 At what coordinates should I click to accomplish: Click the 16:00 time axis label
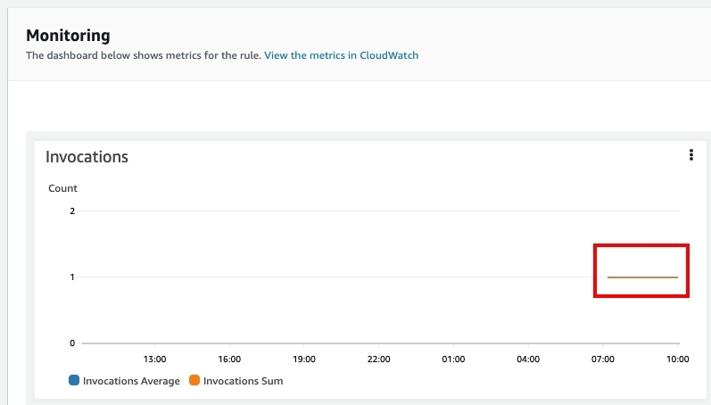click(229, 360)
